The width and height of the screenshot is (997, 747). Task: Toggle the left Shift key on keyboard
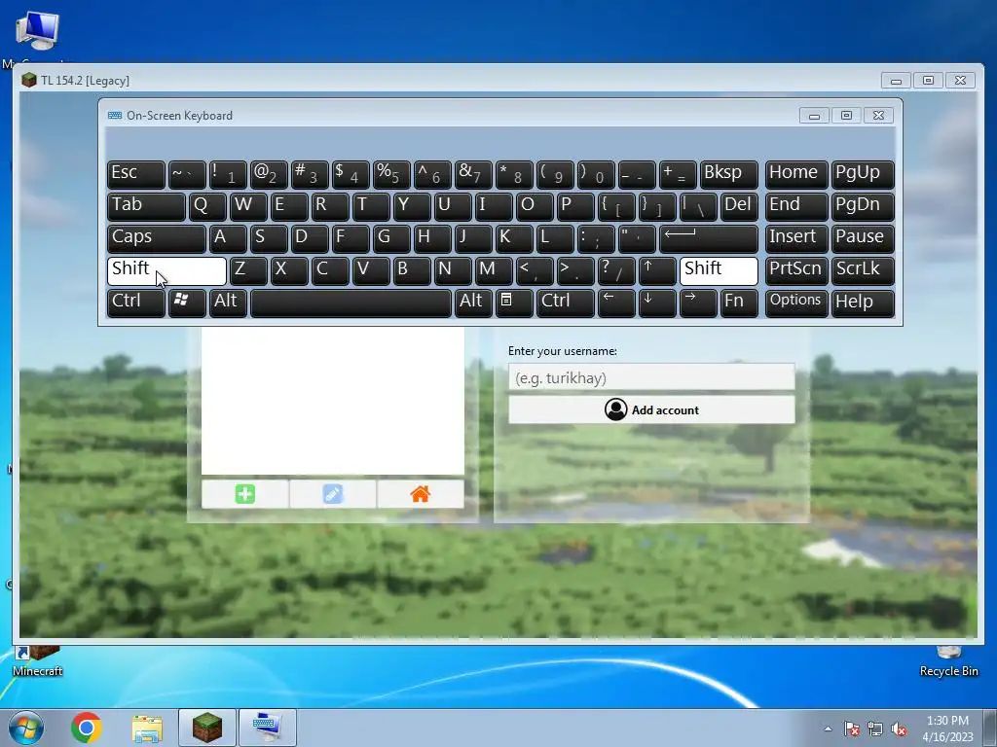pyautogui.click(x=166, y=271)
